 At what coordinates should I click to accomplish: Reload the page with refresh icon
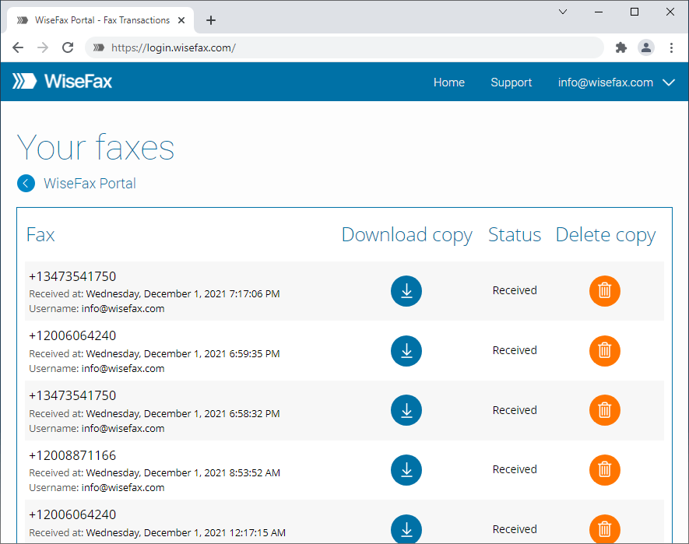point(68,47)
